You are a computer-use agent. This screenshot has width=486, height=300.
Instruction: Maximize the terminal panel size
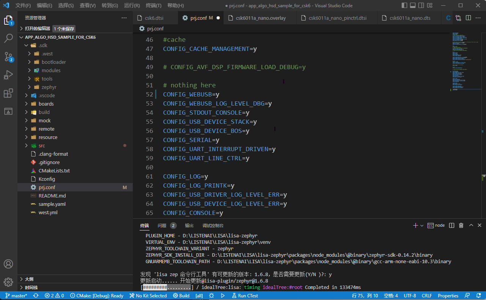(471, 226)
